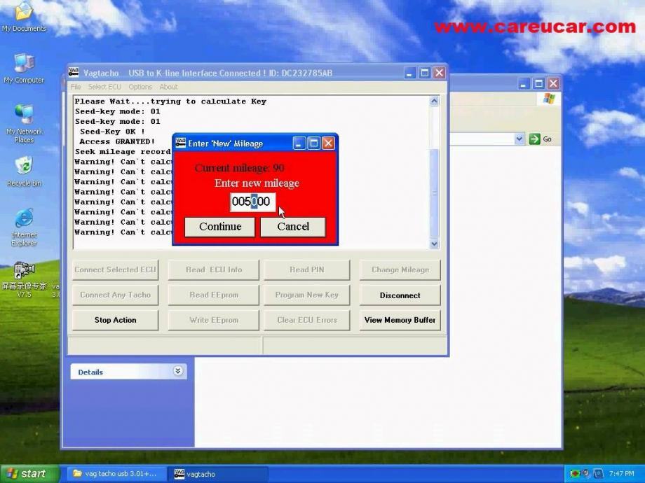Open the Options menu
Screen dimensions: 645x483
click(140, 87)
